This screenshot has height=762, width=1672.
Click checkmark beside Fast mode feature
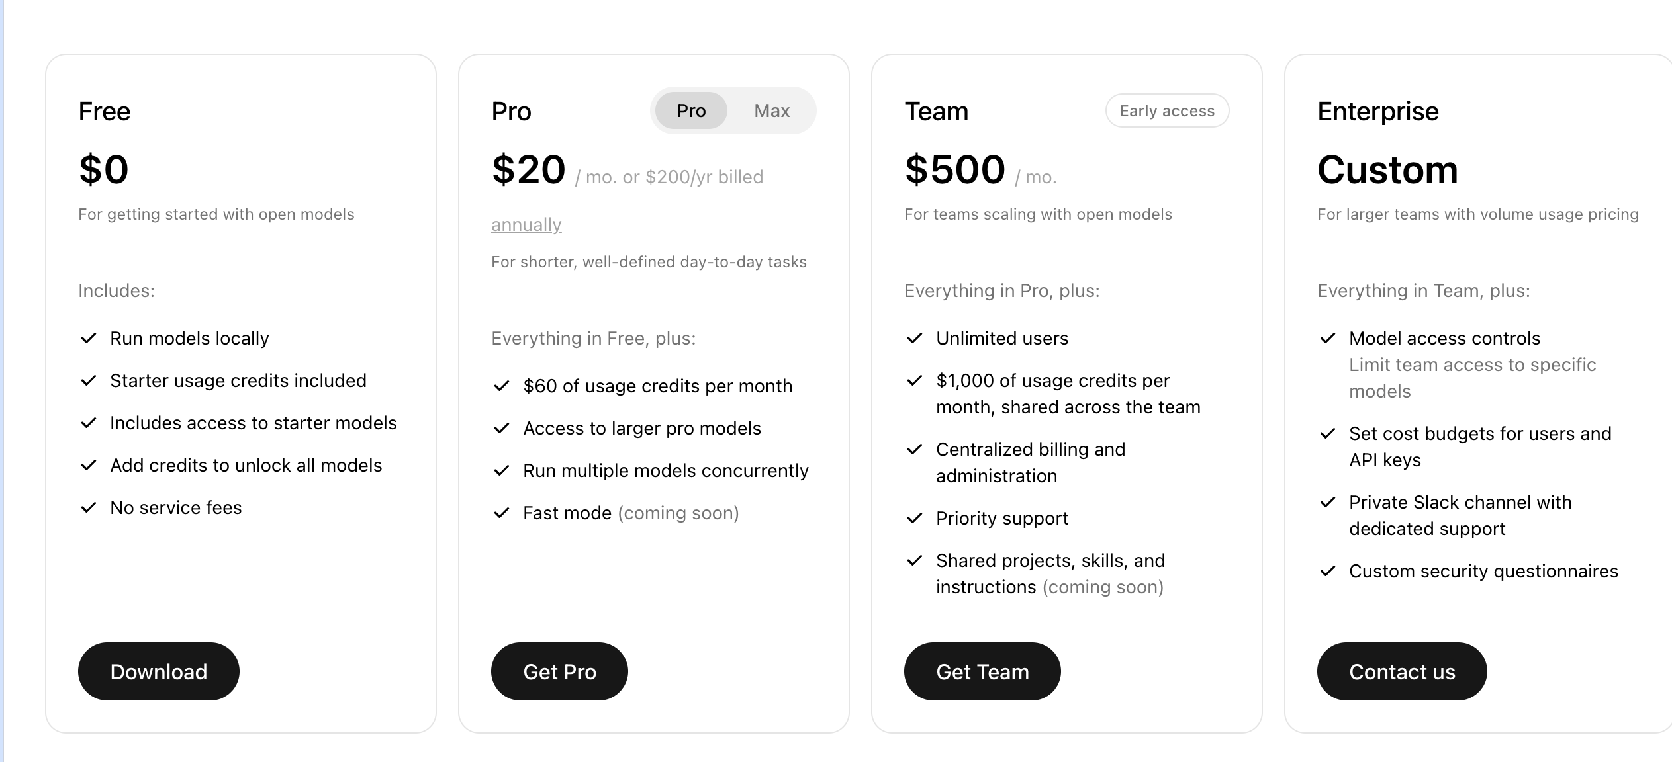coord(502,513)
